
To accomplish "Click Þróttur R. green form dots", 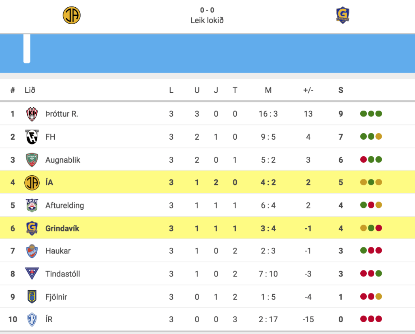I will point(371,114).
